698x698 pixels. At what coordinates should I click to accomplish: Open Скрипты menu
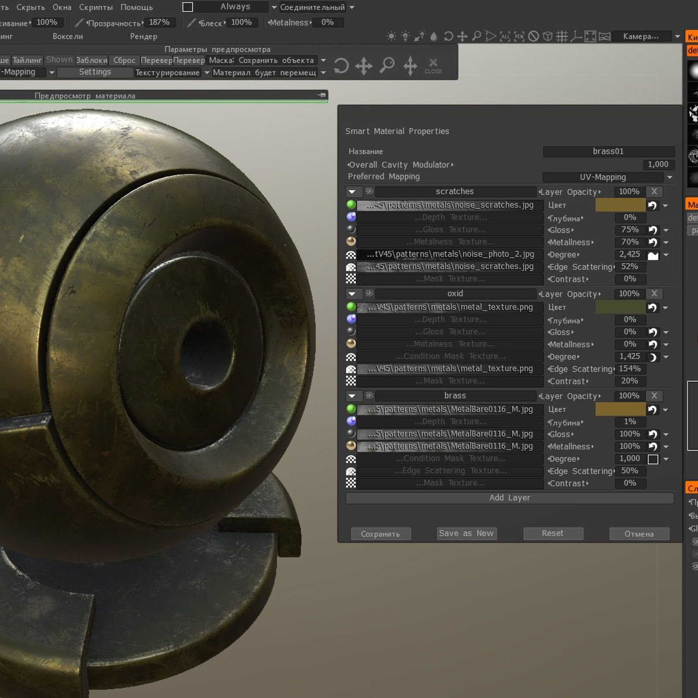pos(96,7)
